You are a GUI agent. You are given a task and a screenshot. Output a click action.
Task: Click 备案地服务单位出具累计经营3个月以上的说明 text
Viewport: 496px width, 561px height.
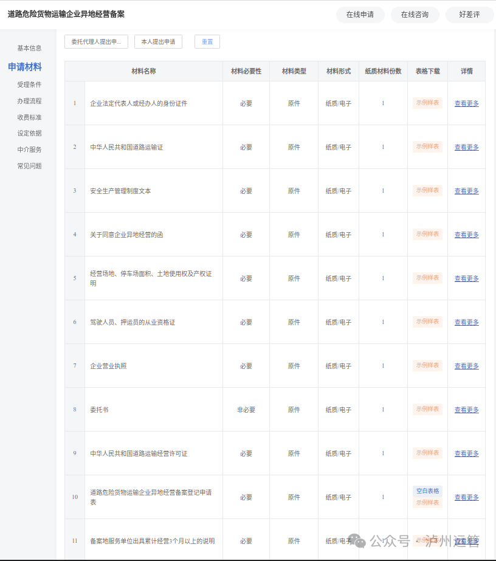point(152,541)
